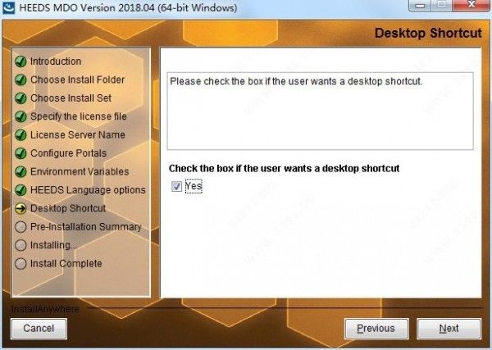Go to the Next installer page
492x350 pixels.
pyautogui.click(x=449, y=329)
